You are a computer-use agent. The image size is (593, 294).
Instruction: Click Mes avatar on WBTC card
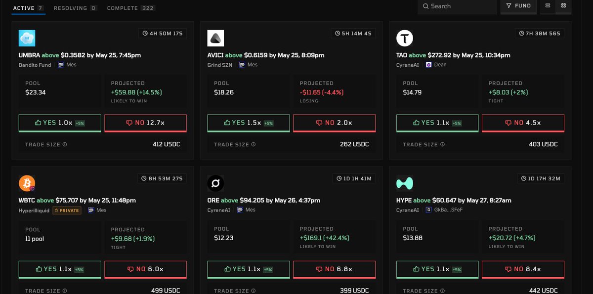click(91, 210)
